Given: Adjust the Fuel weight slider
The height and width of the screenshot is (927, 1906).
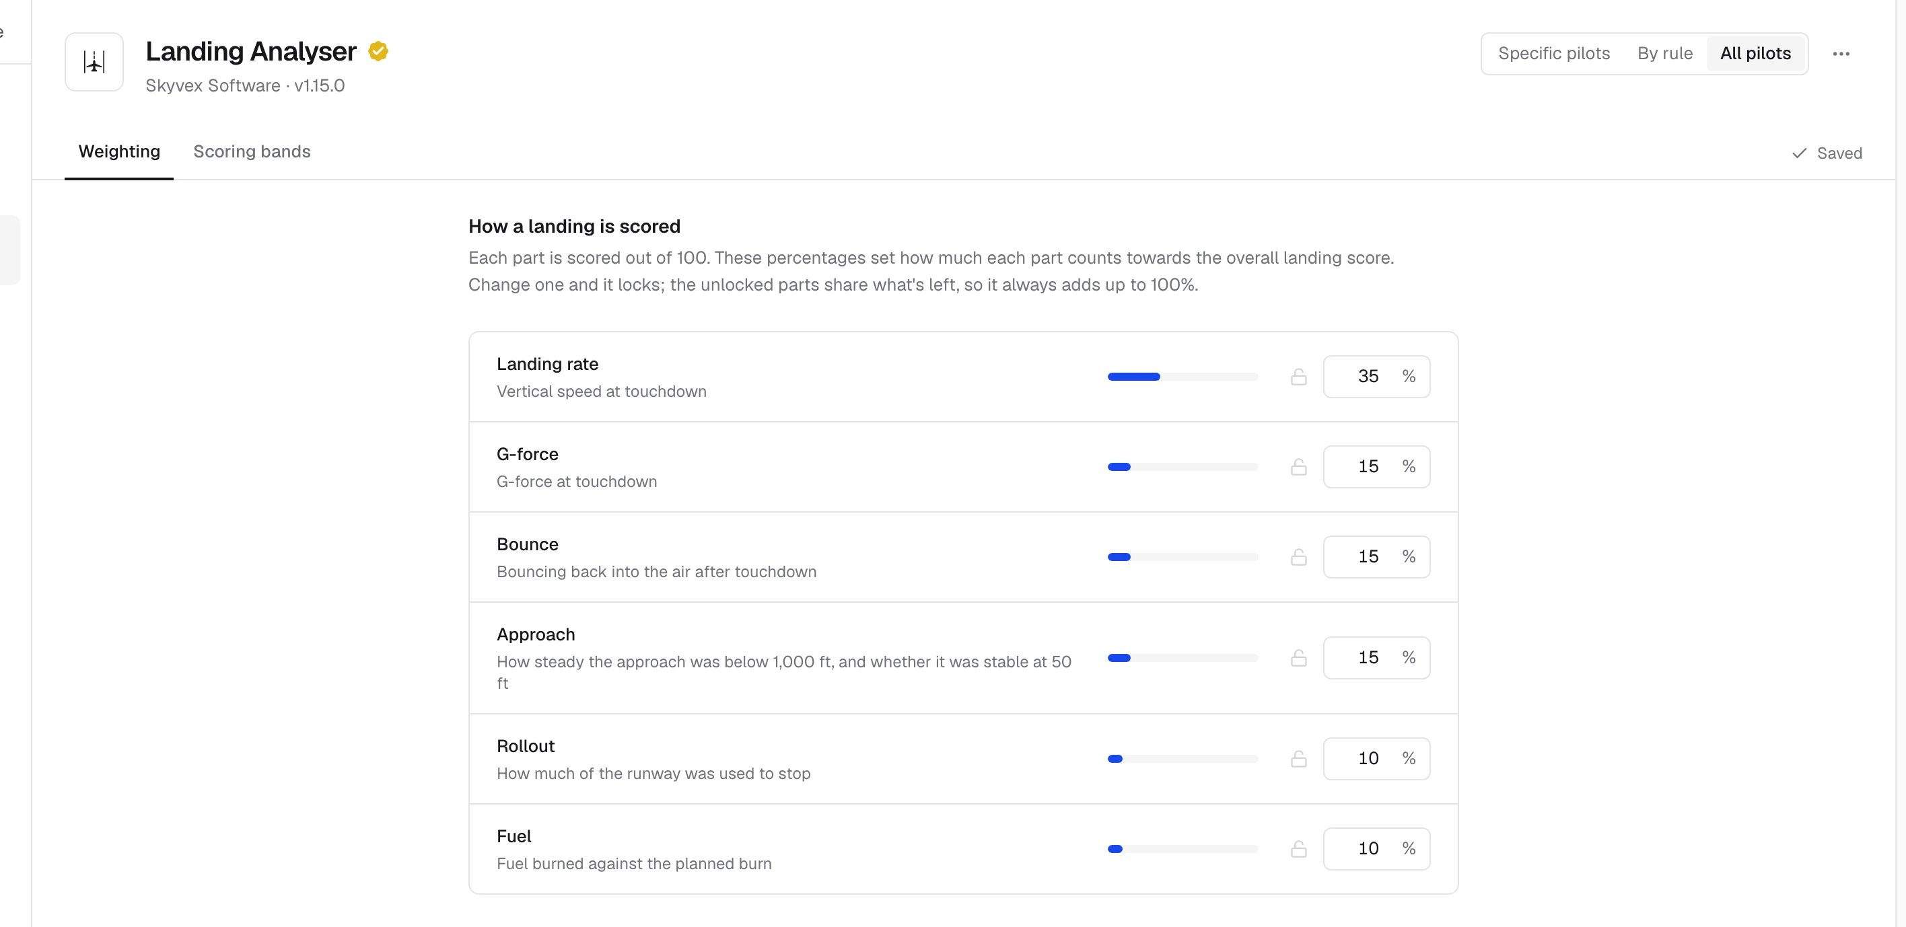Looking at the screenshot, I should tap(1183, 850).
